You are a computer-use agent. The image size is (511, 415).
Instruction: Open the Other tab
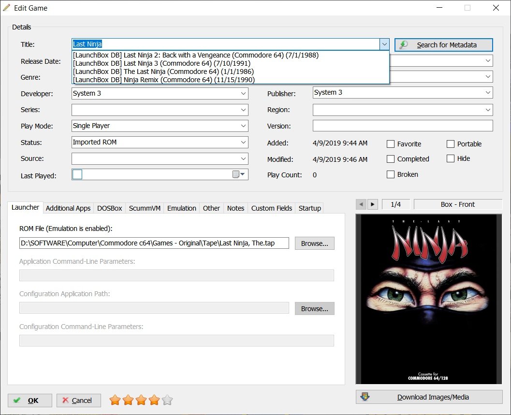click(x=211, y=208)
